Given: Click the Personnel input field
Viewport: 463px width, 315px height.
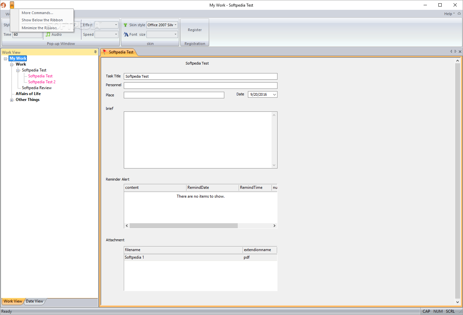Looking at the screenshot, I should (x=201, y=86).
